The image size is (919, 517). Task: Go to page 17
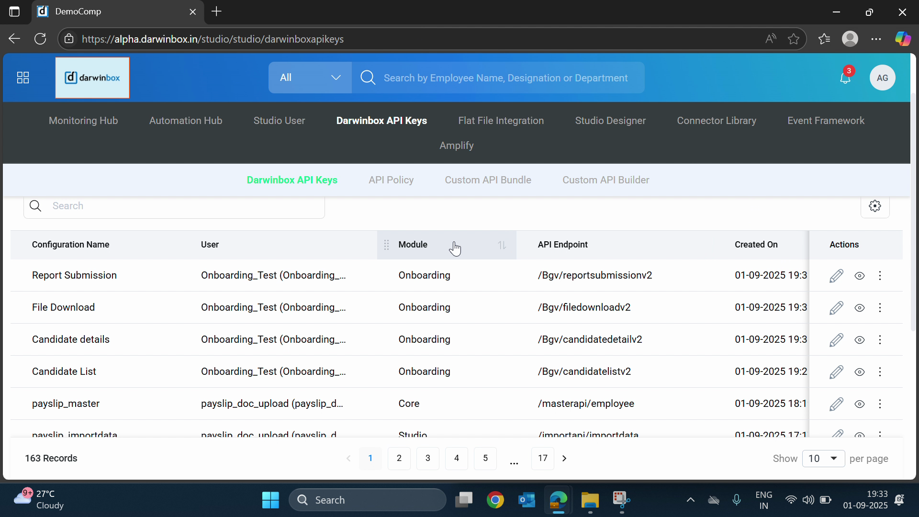click(x=542, y=459)
